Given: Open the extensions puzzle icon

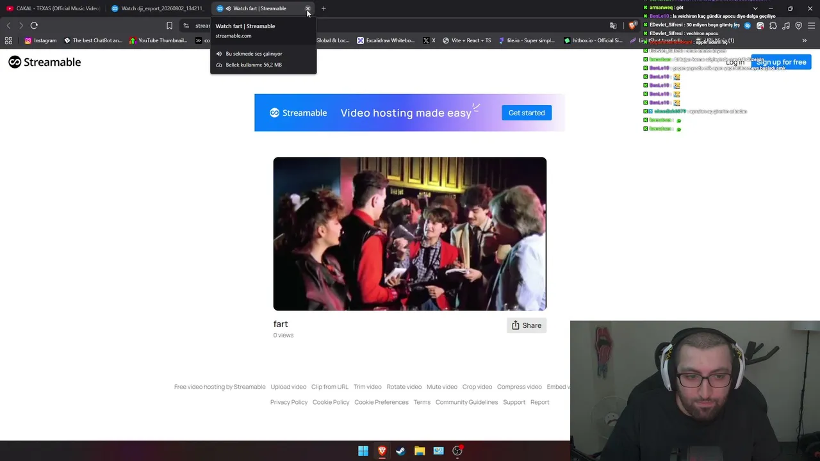Looking at the screenshot, I should click(773, 26).
